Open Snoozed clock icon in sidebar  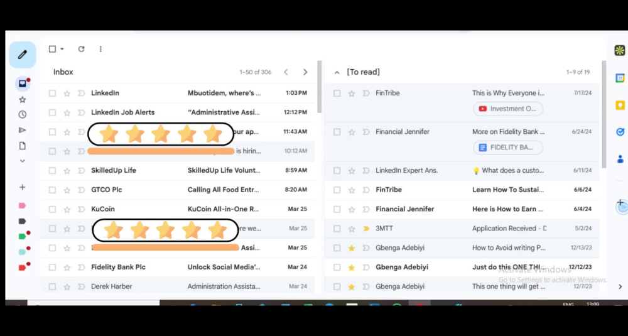point(23,114)
